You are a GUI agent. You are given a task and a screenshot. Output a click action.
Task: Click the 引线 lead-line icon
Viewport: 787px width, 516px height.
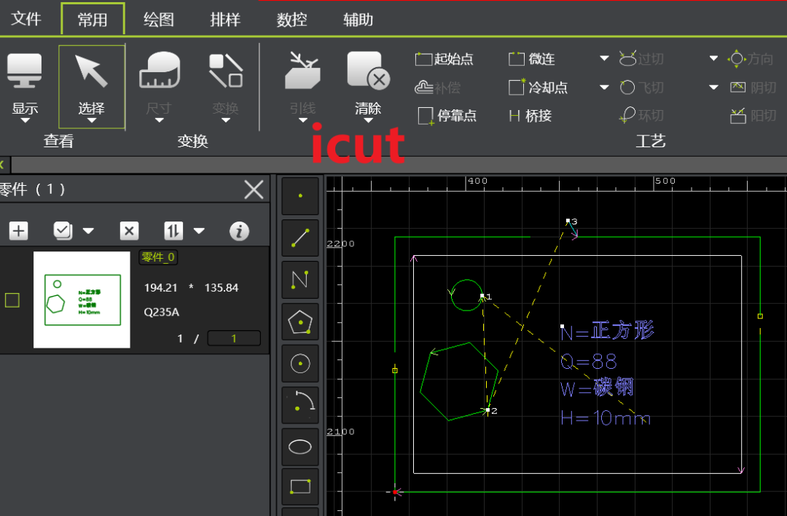[x=302, y=71]
